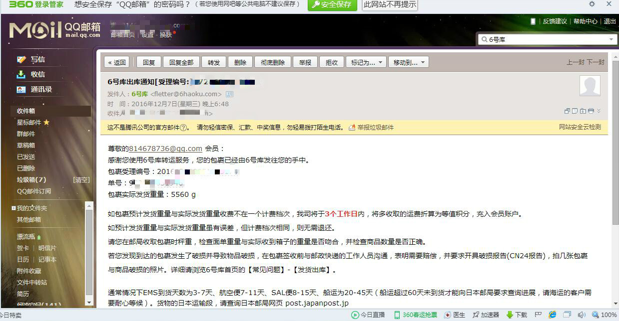
Task: Click the 转发 forward button
Action: tap(214, 62)
